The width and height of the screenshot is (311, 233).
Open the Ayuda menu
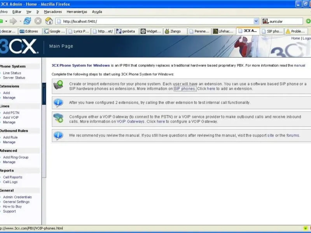(x=97, y=12)
